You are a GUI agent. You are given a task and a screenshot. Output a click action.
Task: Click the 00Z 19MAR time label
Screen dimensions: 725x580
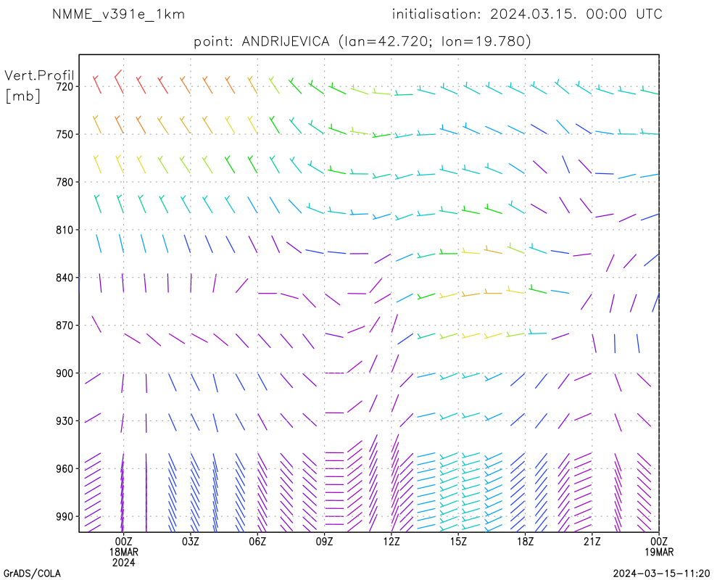[659, 547]
